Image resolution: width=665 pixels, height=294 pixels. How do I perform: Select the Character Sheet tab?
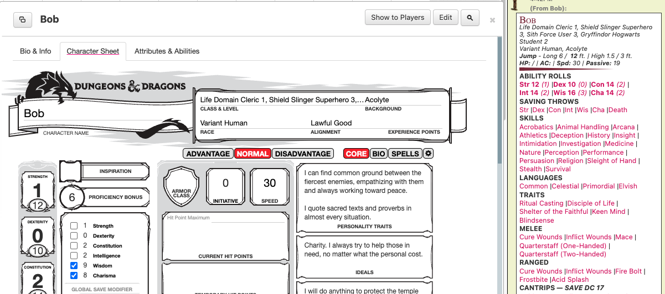(x=93, y=51)
